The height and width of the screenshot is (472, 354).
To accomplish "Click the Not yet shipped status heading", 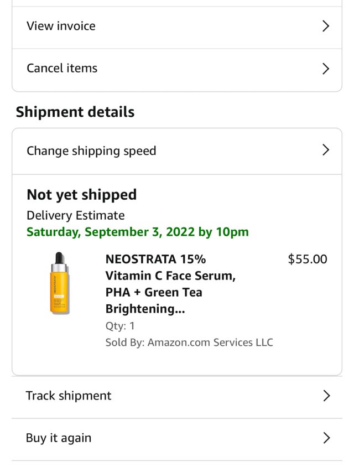I will point(82,195).
